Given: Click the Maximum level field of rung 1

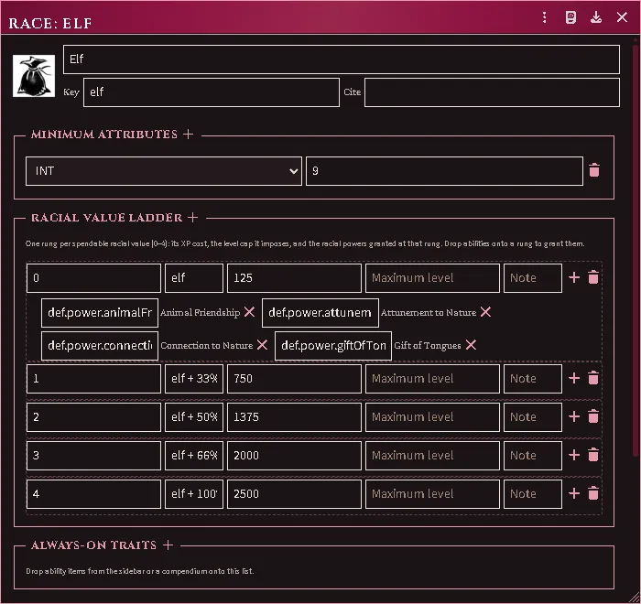Looking at the screenshot, I should [432, 379].
